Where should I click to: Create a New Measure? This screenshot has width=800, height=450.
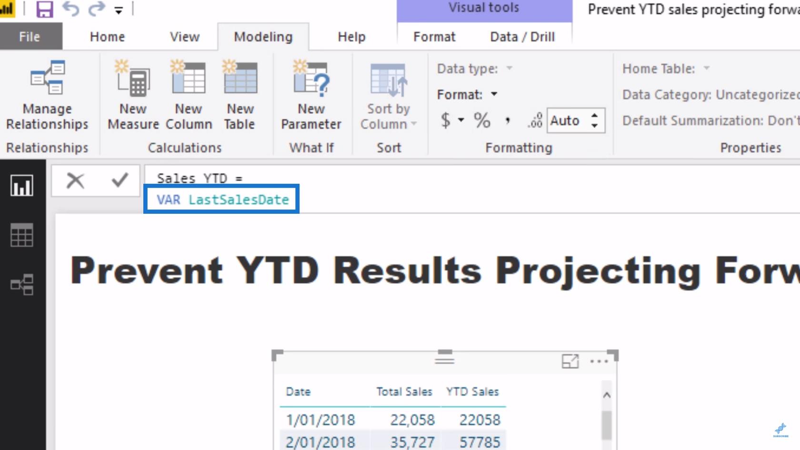[133, 95]
